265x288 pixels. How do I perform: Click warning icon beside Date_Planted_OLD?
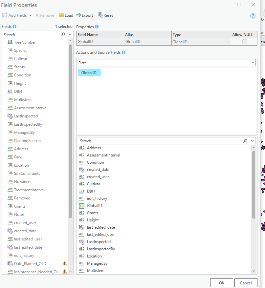pyautogui.click(x=64, y=263)
